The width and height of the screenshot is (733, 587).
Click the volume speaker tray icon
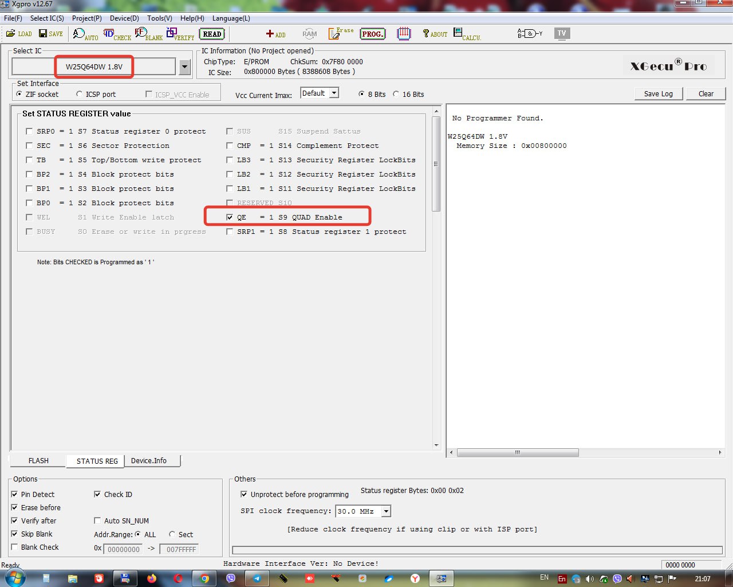pos(590,579)
